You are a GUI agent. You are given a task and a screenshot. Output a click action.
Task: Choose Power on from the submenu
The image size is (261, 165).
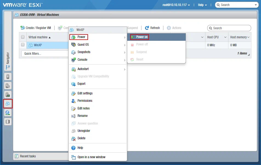pyautogui.click(x=142, y=37)
